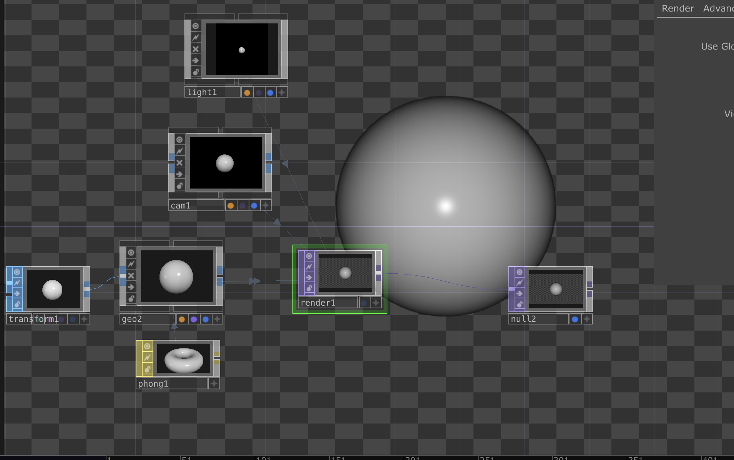The image size is (734, 460).
Task: Toggle the lock flag on render1
Action: coord(309,288)
